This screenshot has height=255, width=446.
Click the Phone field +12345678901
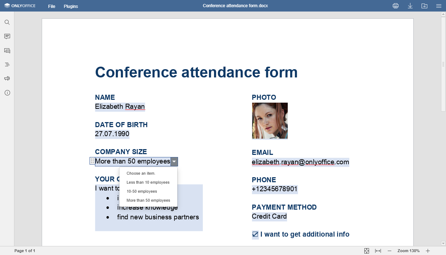tap(275, 189)
